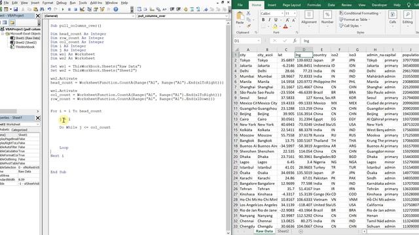Open the Format menu in VBA editor

click(x=48, y=3)
